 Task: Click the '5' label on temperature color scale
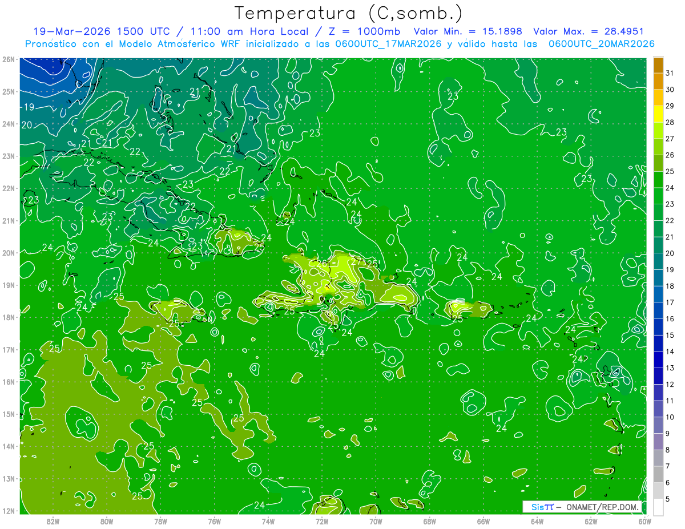tap(668, 499)
